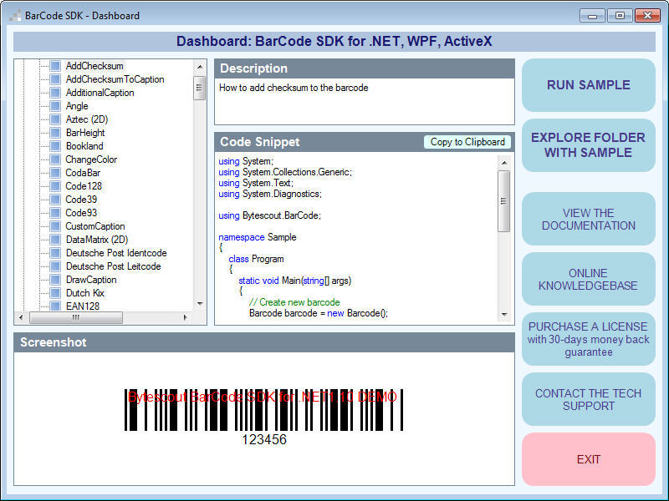The image size is (669, 501).
Task: Click the icon beside the Aztec (2D) sample
Action: pyautogui.click(x=55, y=119)
